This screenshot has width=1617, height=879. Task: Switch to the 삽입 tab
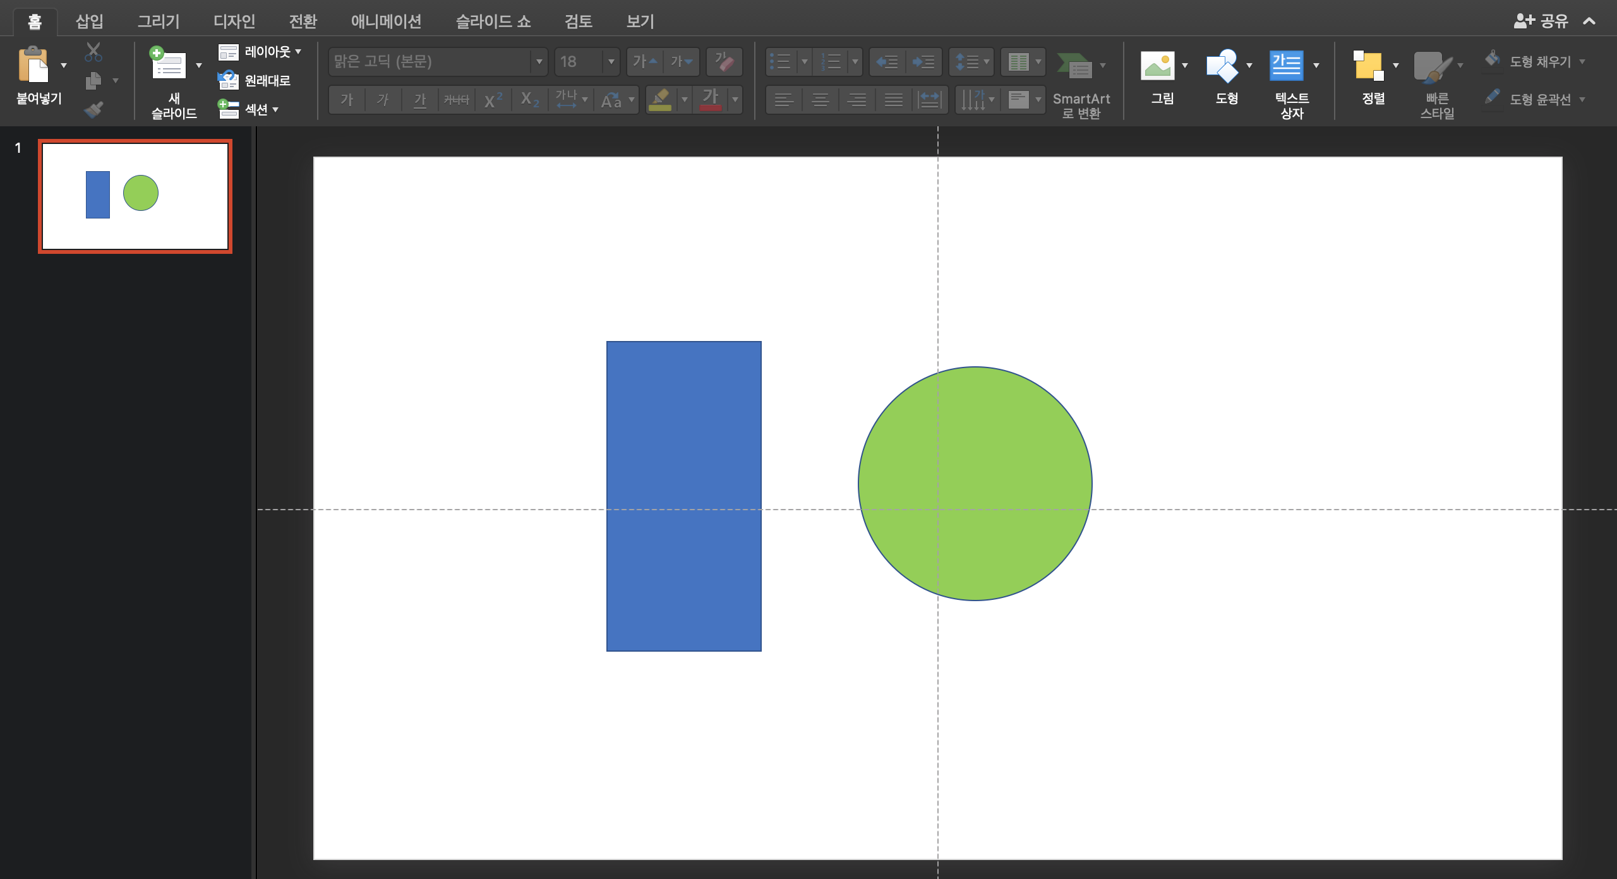tap(89, 21)
